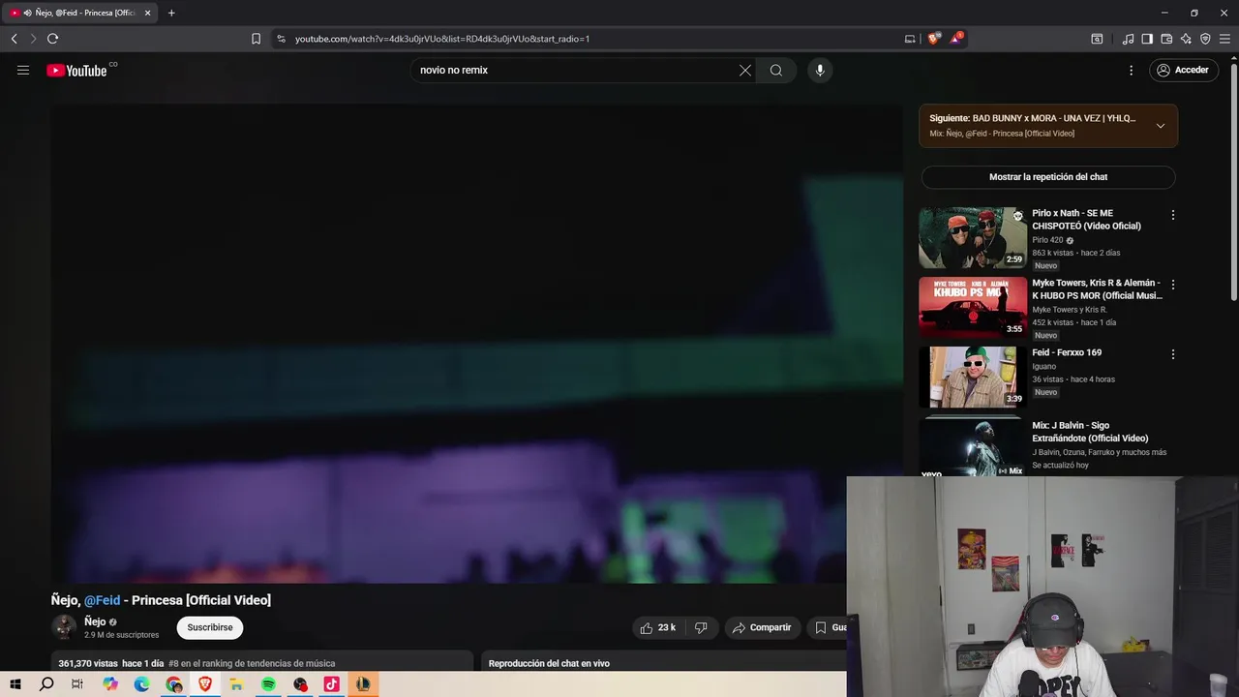Open Spotify from the taskbar
Viewport: 1239px width, 697px height.
pos(268,684)
